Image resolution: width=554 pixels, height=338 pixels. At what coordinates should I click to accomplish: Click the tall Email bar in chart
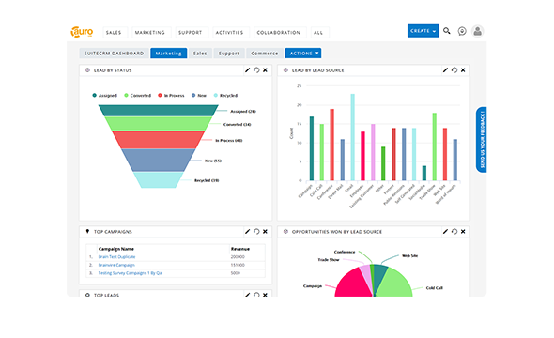click(352, 137)
